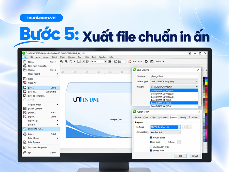
Task: Open the Options gear icon
Action: point(146,61)
